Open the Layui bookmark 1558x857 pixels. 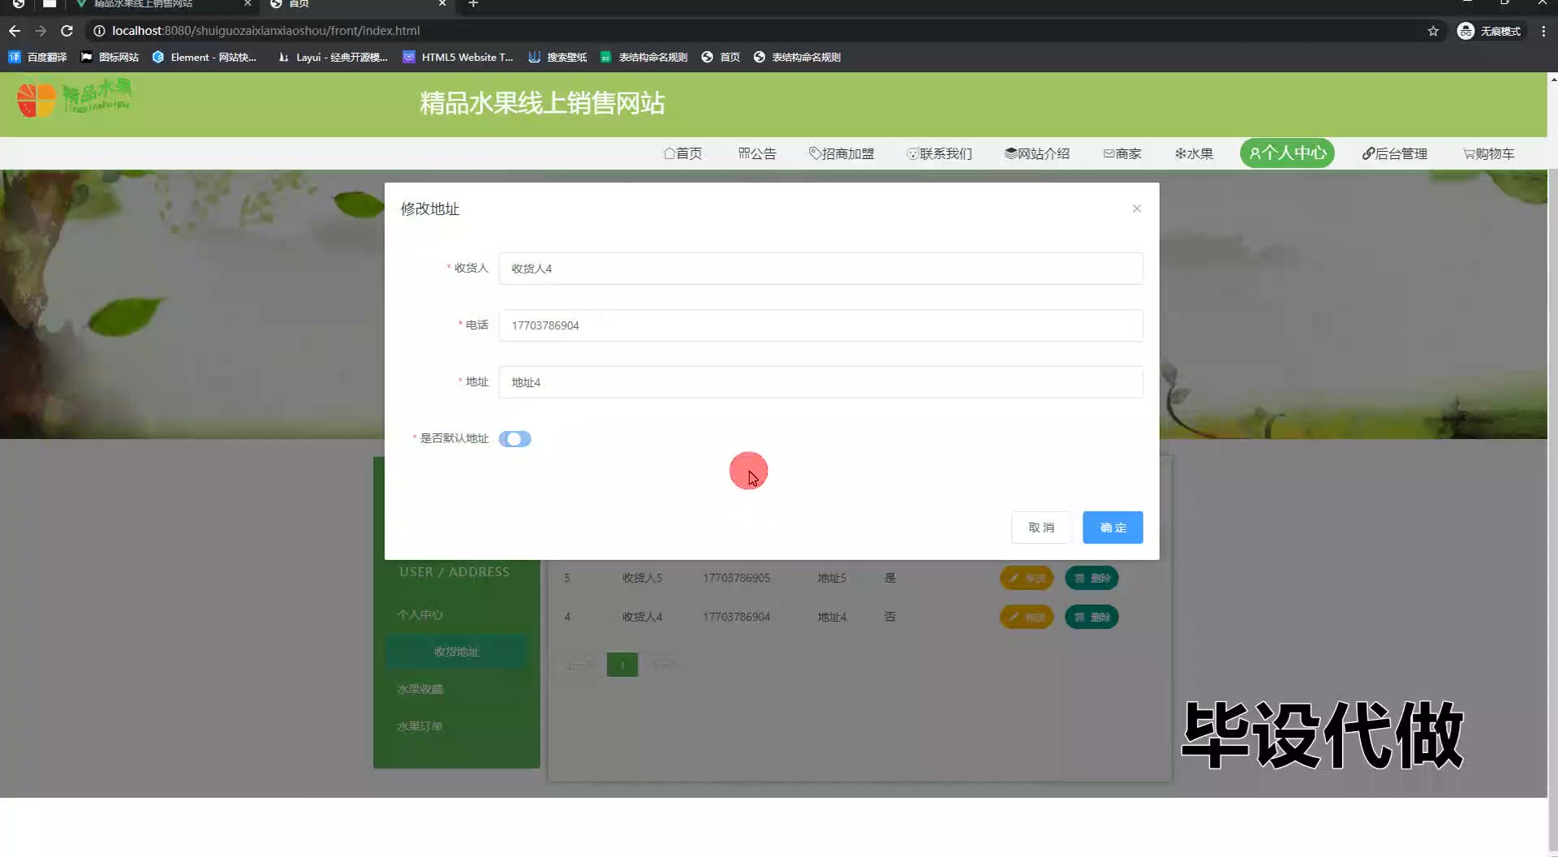333,57
